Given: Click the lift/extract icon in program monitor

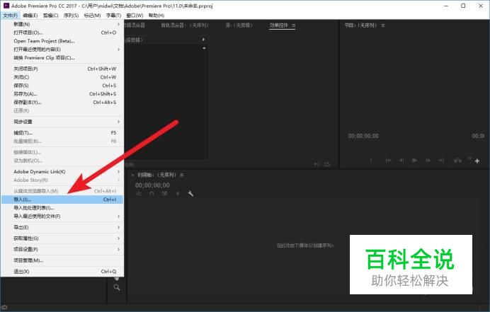Looking at the screenshot, I should tap(457, 160).
